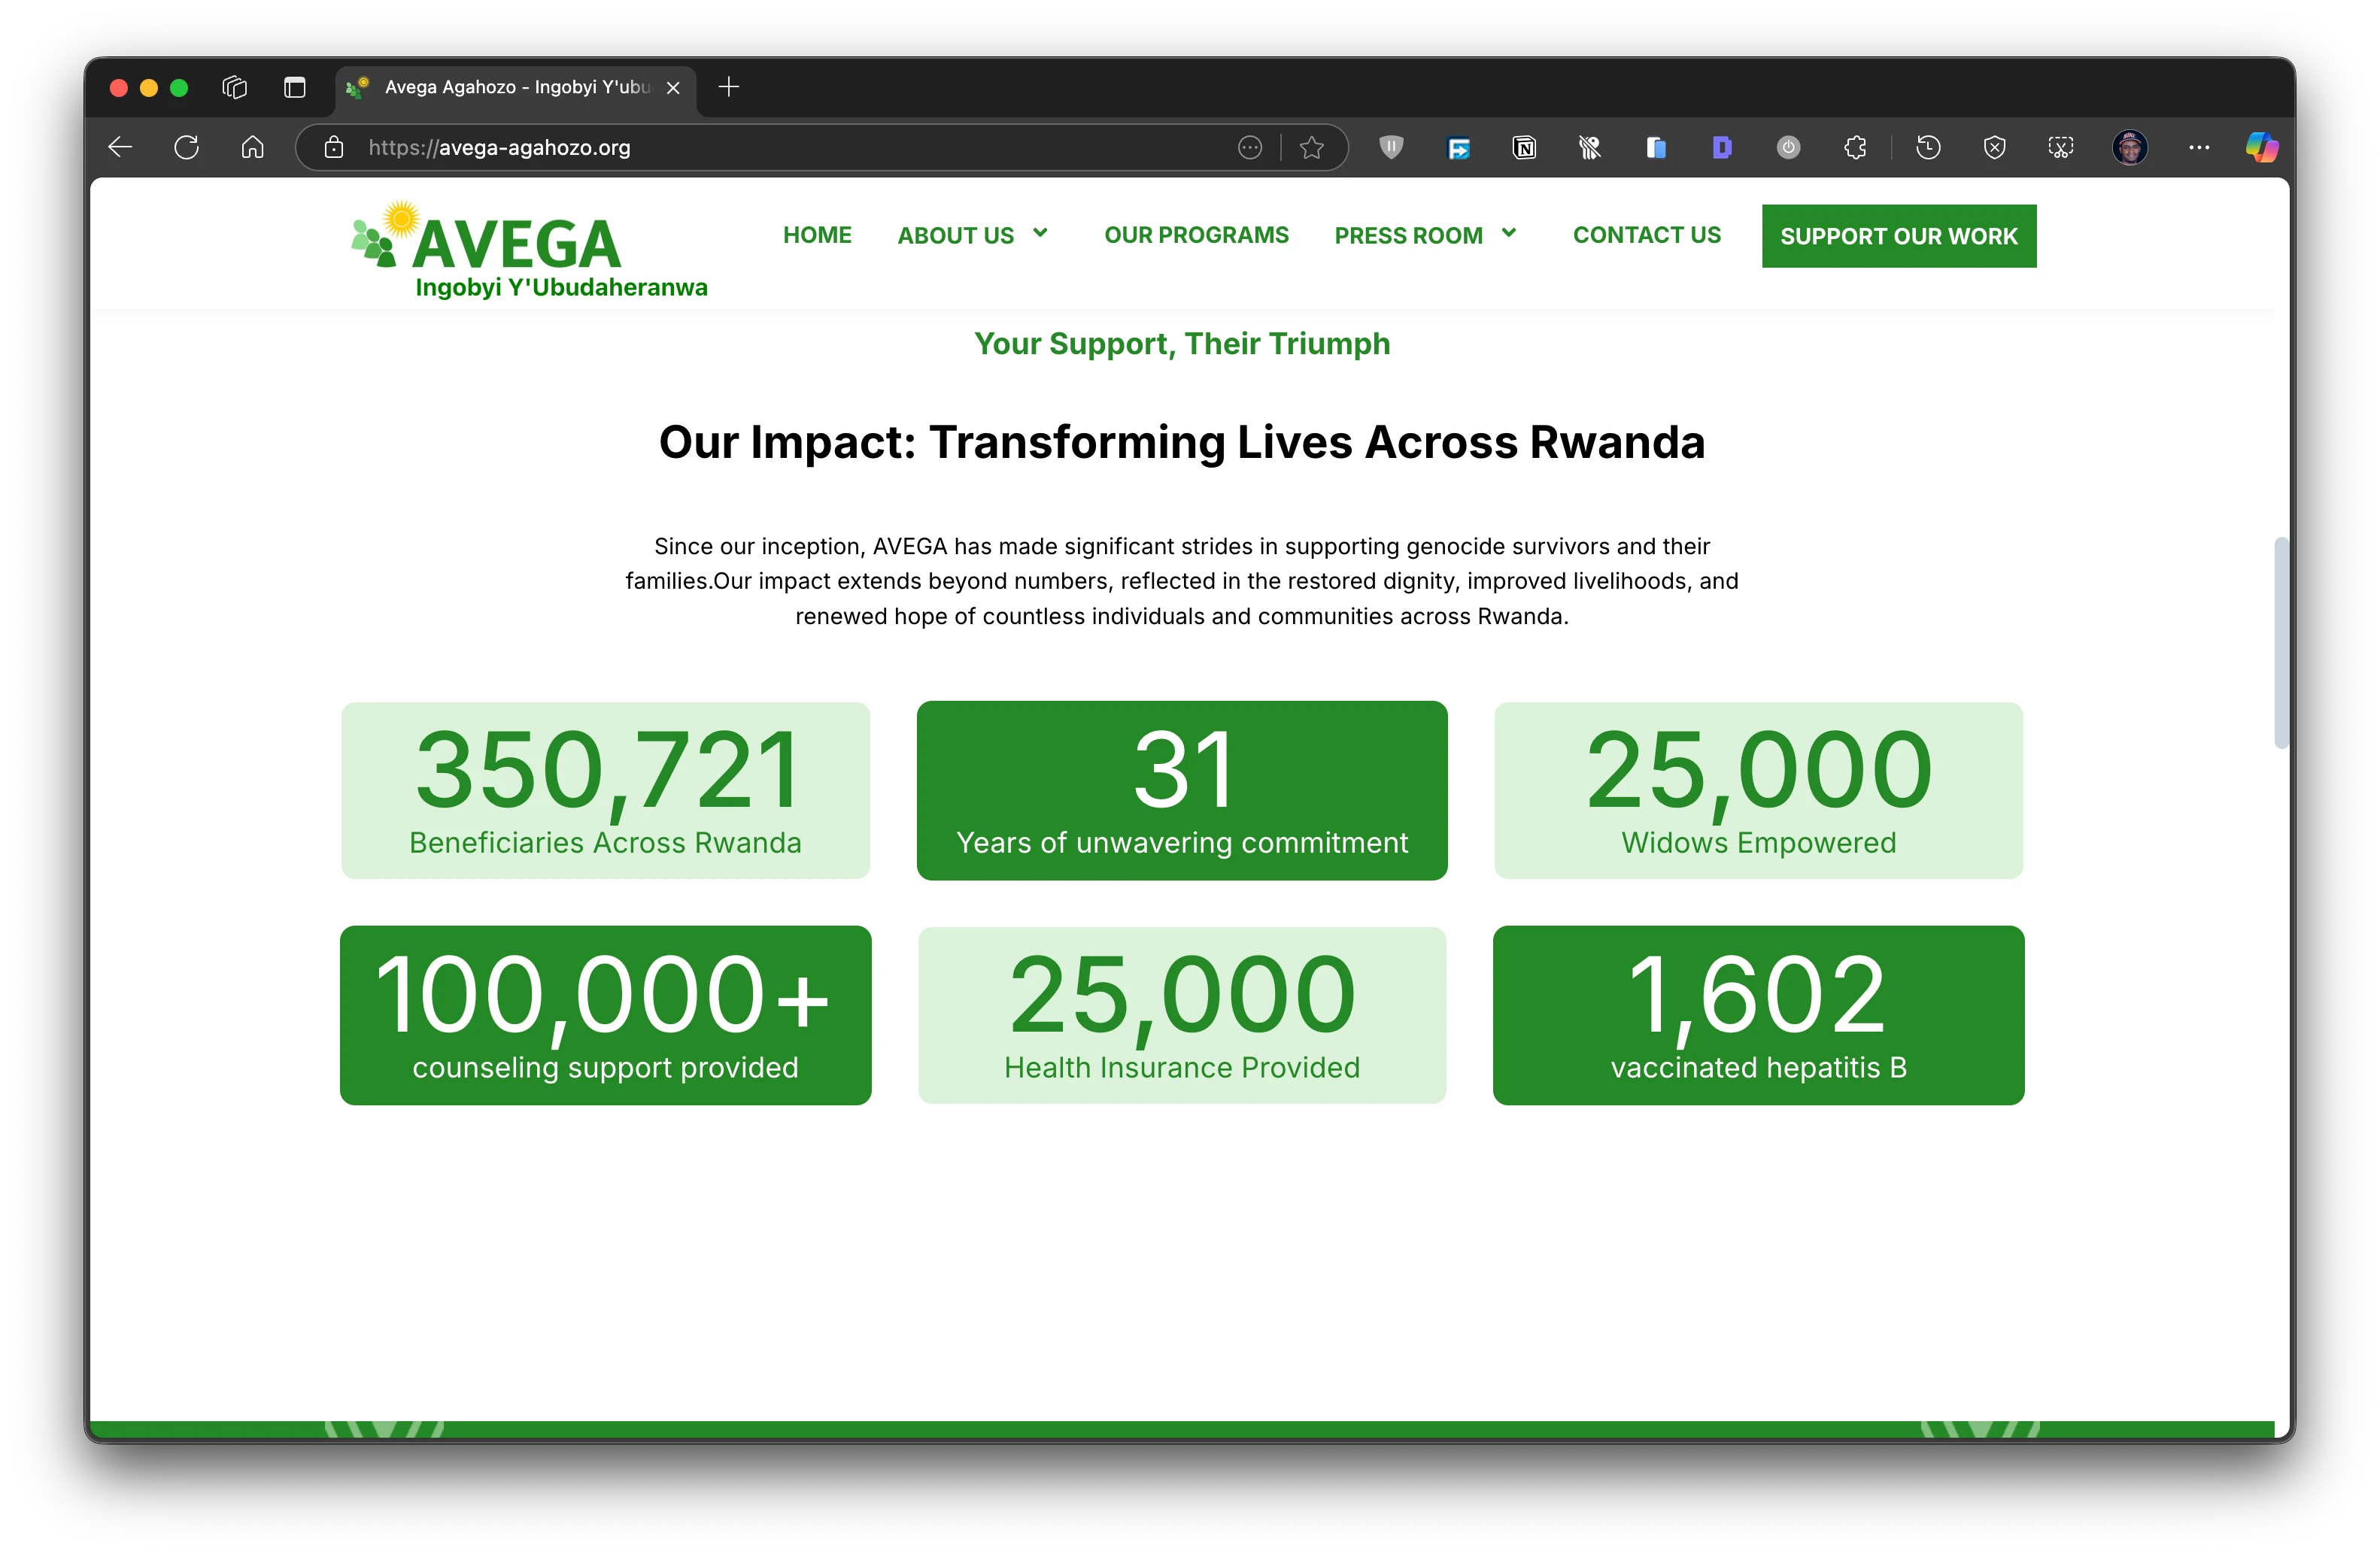Reload the current page

pos(187,147)
